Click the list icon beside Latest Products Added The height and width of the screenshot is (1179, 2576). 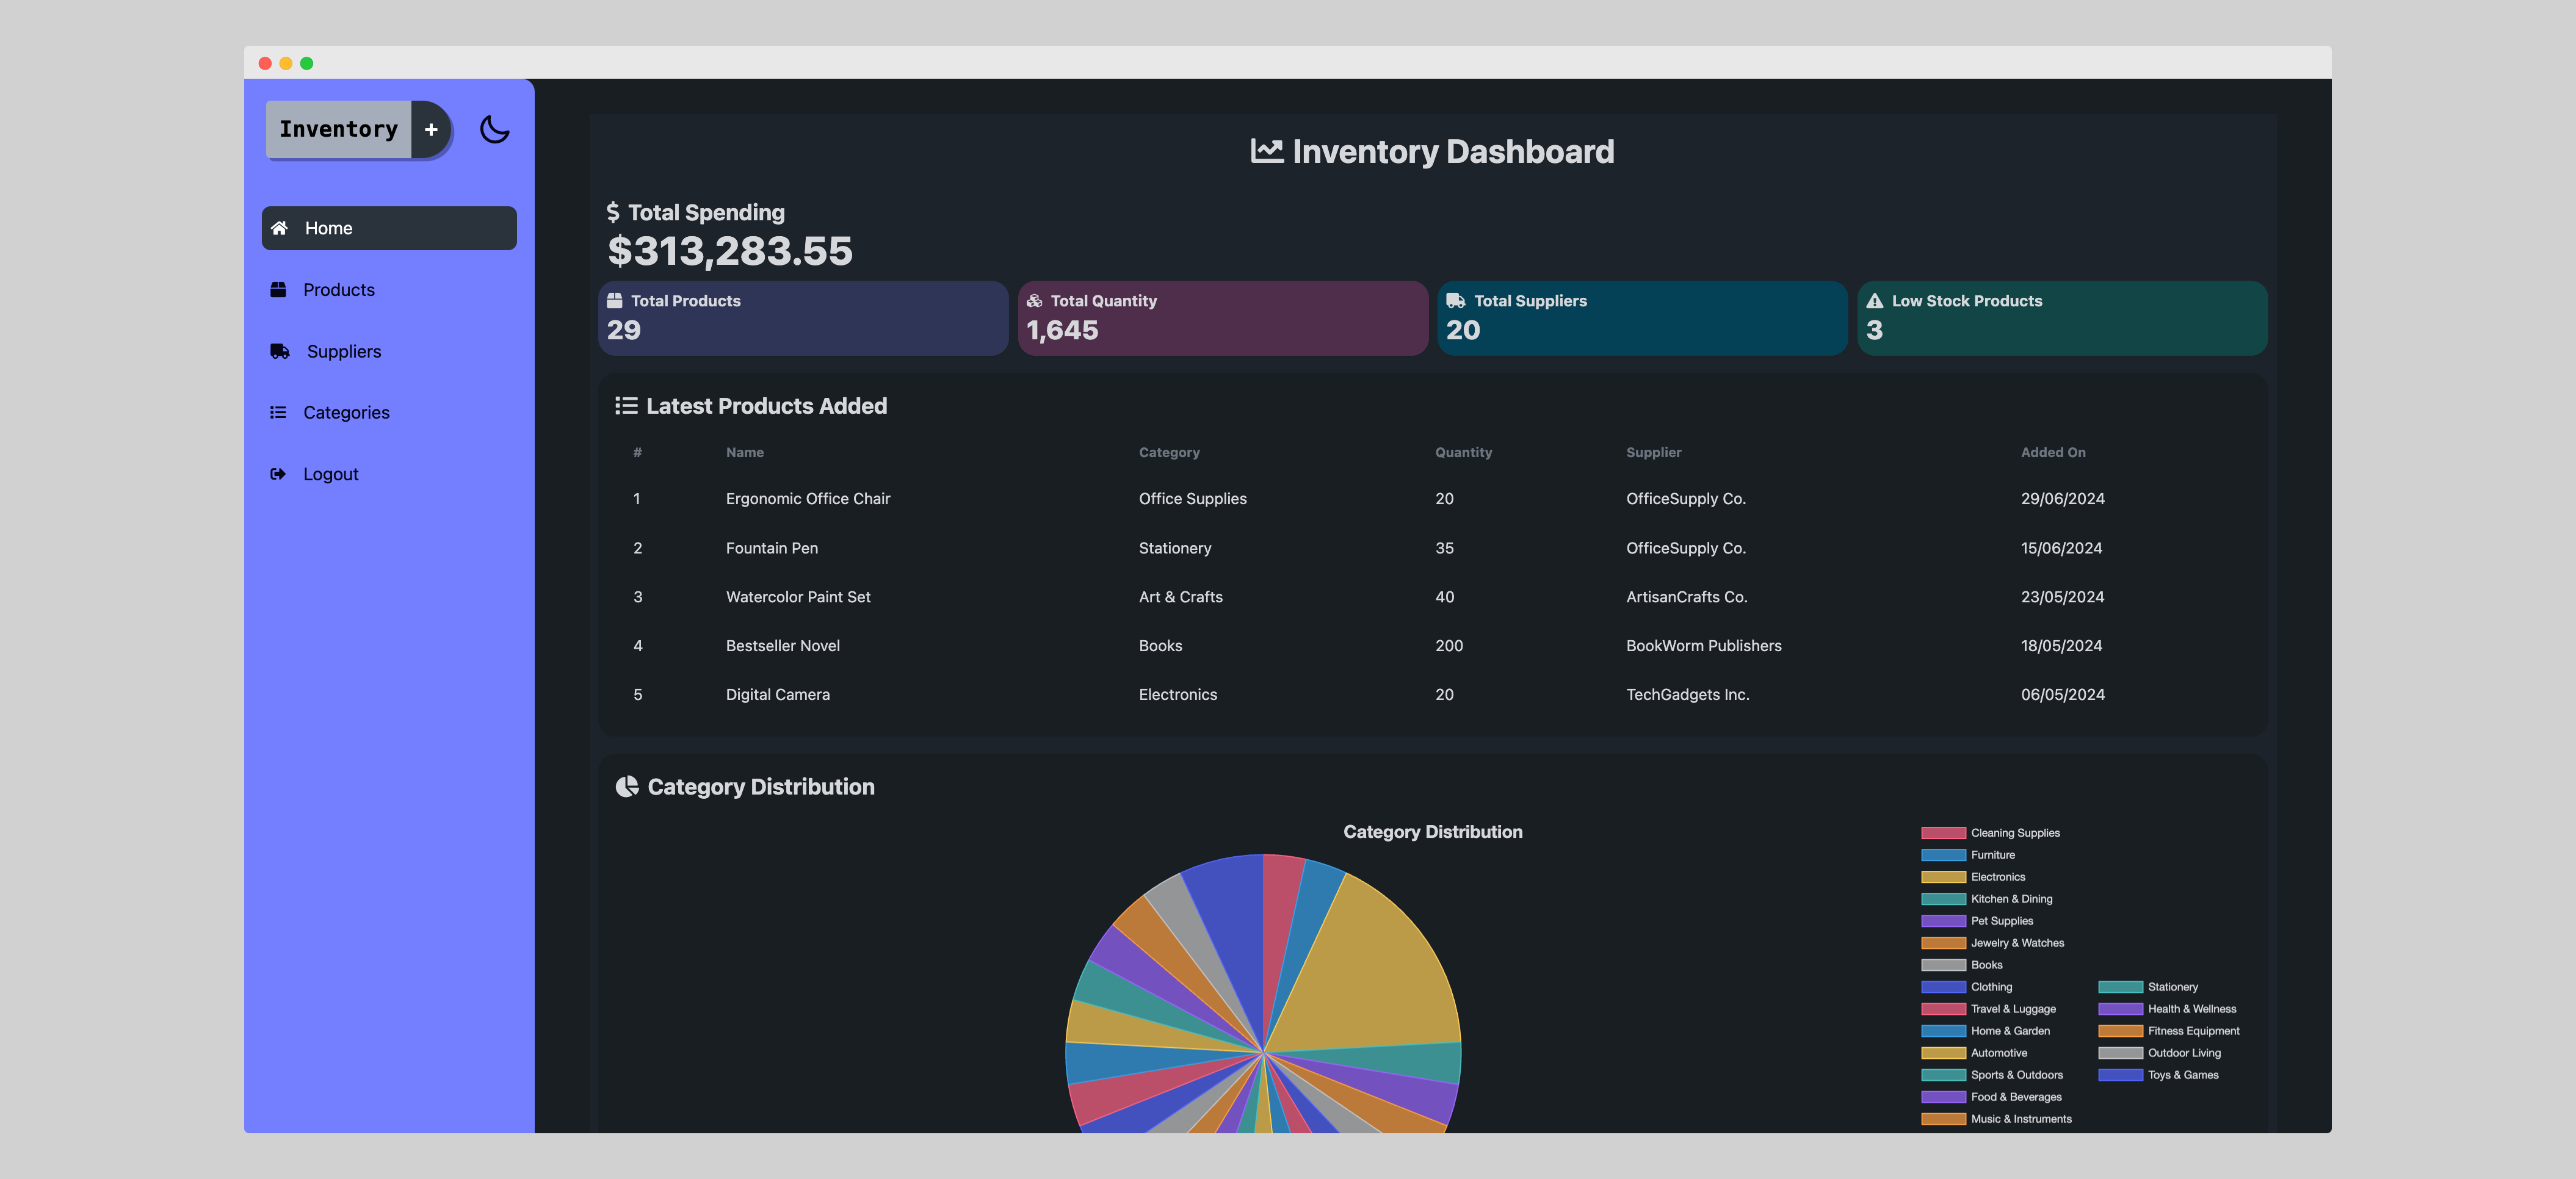point(626,405)
